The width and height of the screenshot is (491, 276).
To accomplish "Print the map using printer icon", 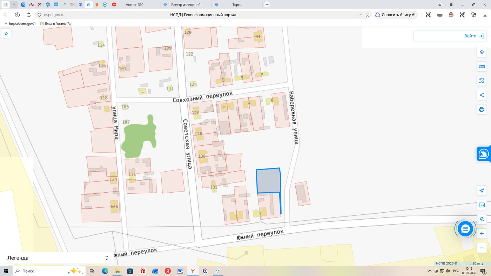I will pos(482,110).
